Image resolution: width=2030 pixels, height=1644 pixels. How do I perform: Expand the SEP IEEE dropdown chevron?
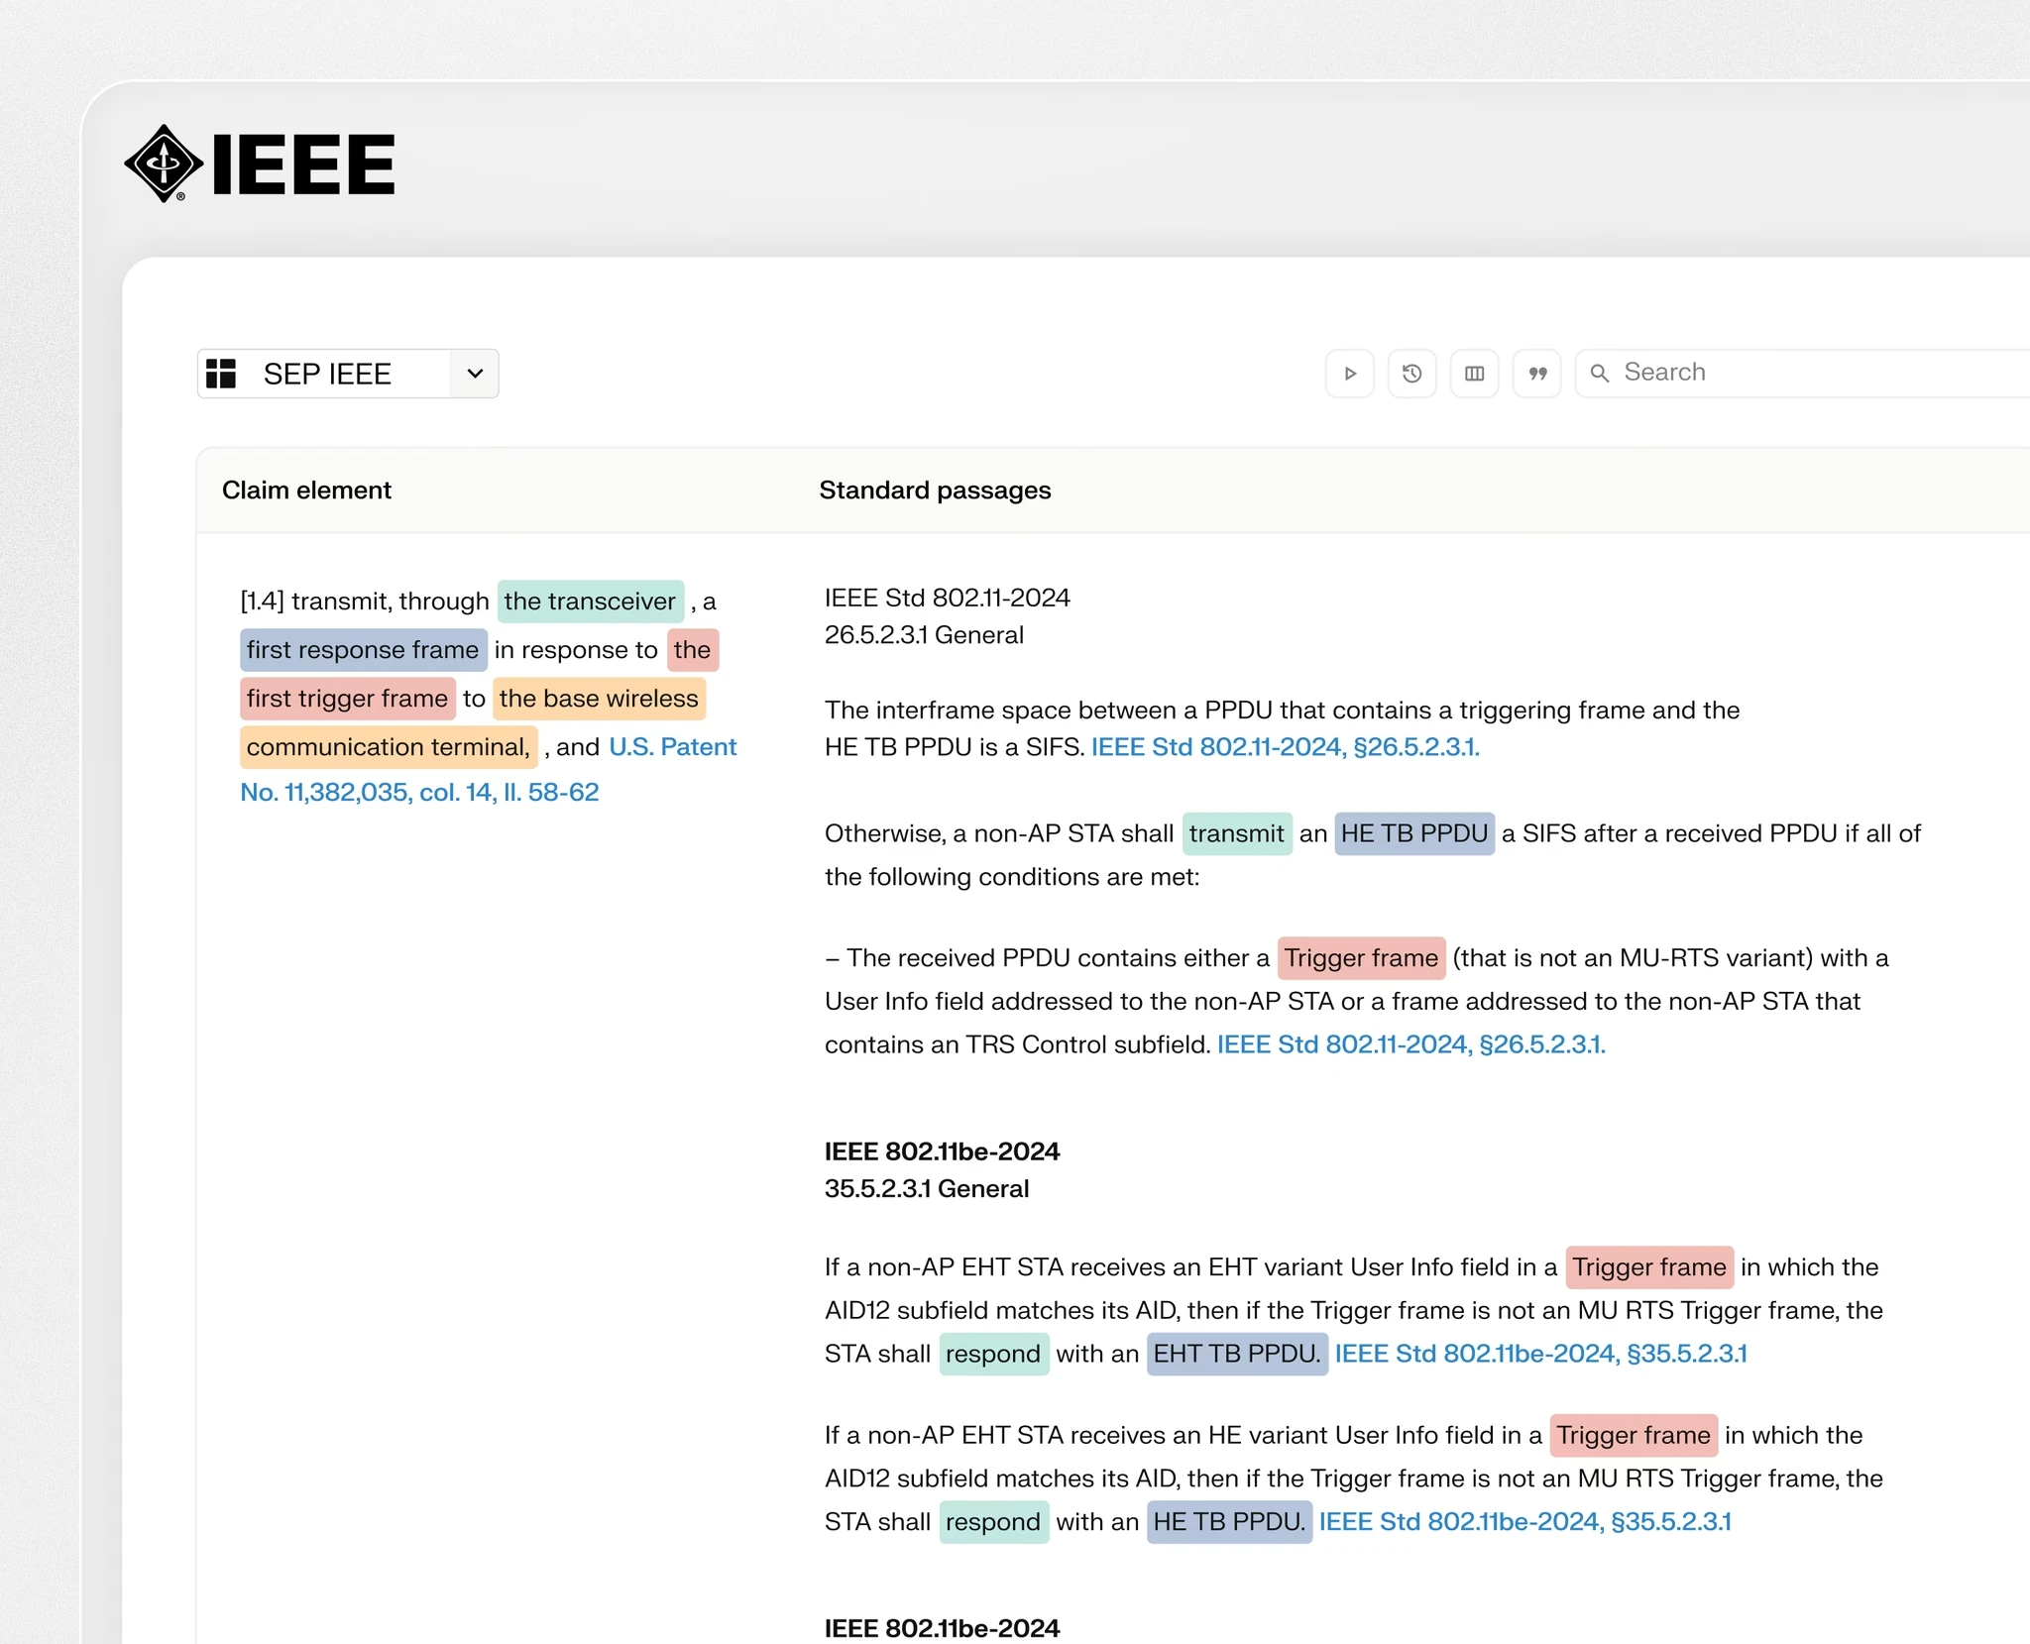(x=475, y=374)
